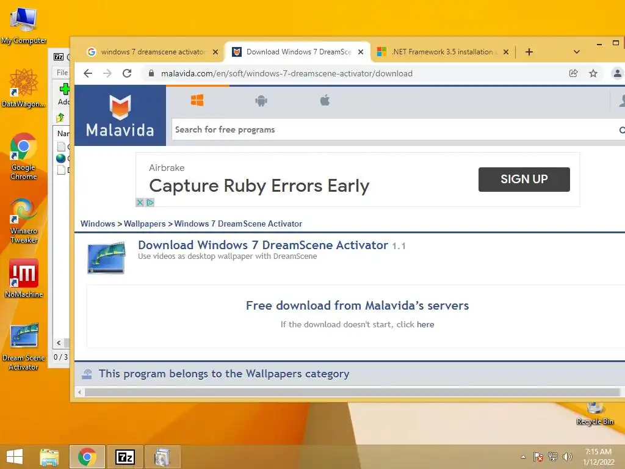Select Windows platform icon on Malavida

click(x=197, y=101)
